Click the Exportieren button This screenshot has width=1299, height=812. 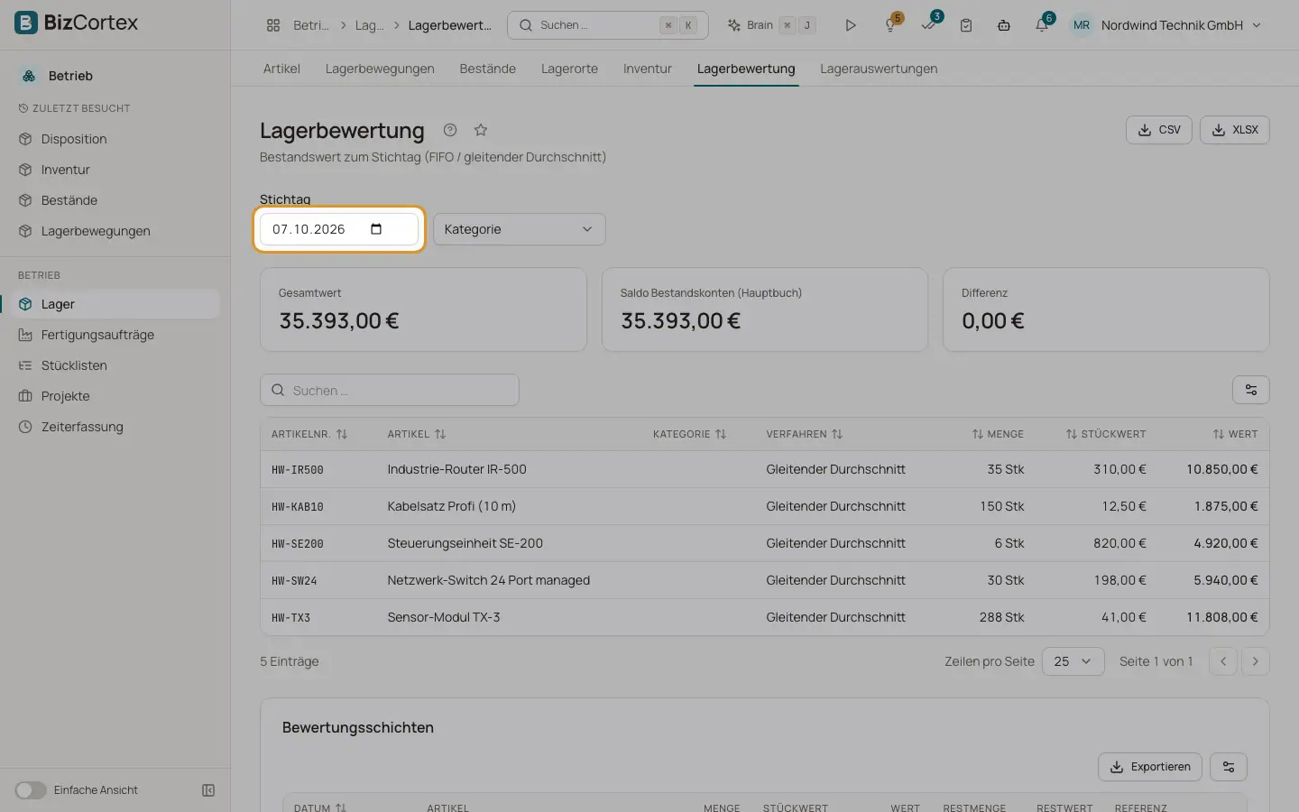point(1150,767)
